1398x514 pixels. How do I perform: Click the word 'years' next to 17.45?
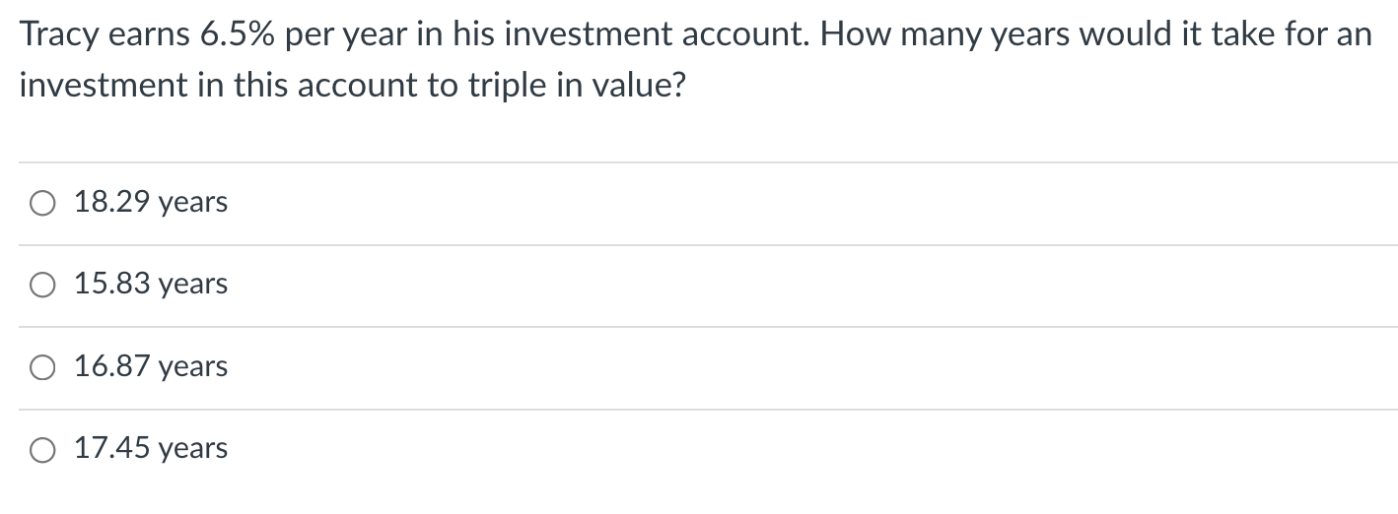tap(193, 451)
